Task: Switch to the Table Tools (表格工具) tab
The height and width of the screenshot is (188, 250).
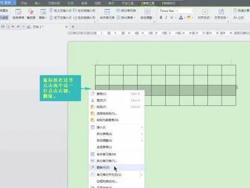Action: [x=148, y=3]
